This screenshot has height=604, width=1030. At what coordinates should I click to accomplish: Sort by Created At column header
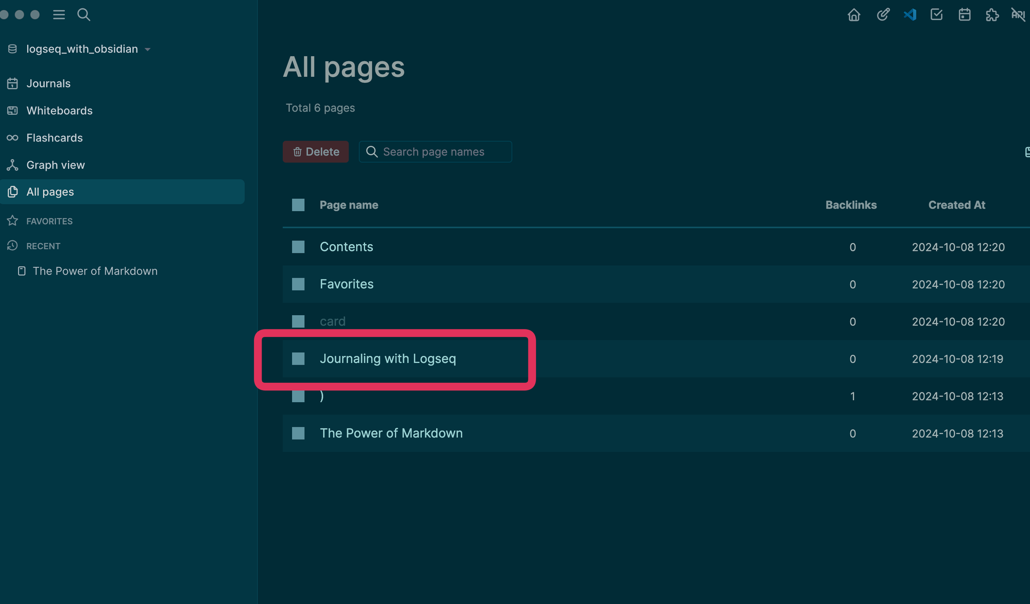(956, 205)
